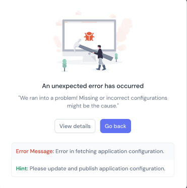Viewport: 187px width, 188px height.
Task: Click the green tree left of the monitor
Action: tap(65, 65)
